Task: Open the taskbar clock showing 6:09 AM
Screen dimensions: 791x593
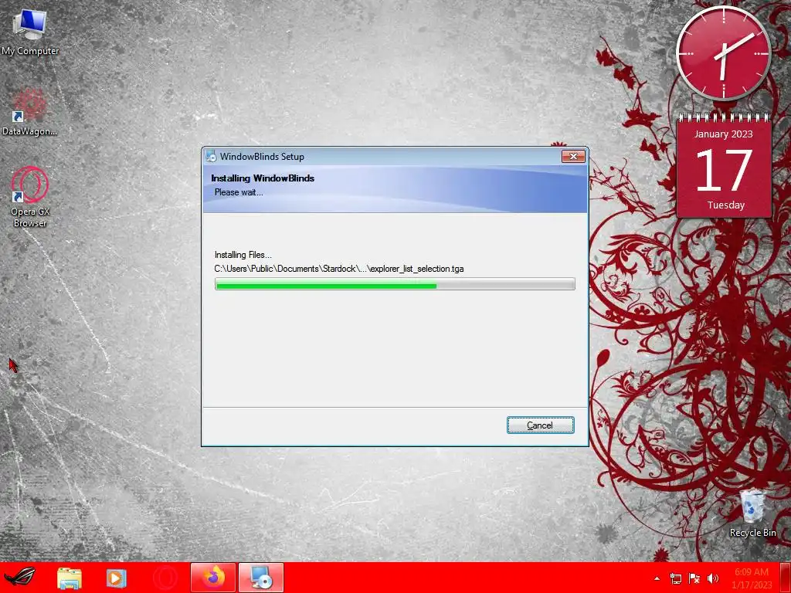Action: (x=751, y=578)
